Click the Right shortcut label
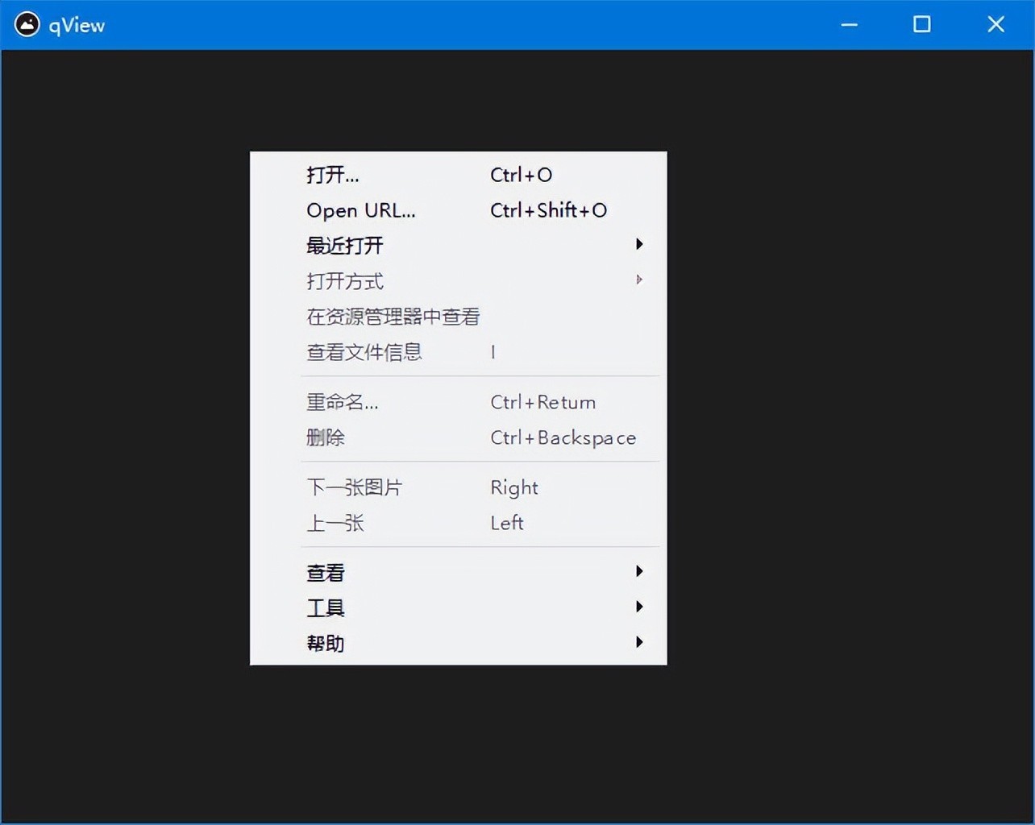 (x=513, y=488)
